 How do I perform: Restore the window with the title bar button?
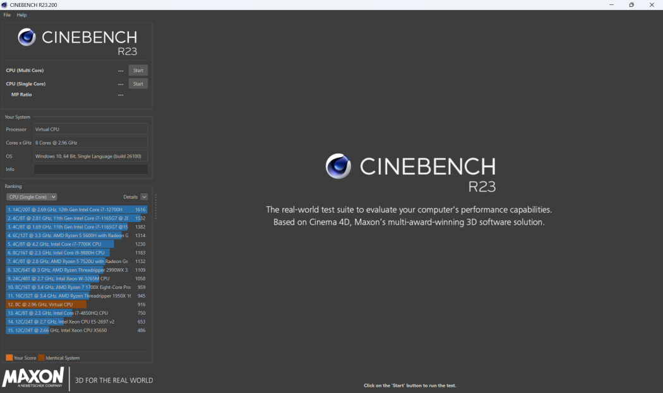click(x=631, y=5)
